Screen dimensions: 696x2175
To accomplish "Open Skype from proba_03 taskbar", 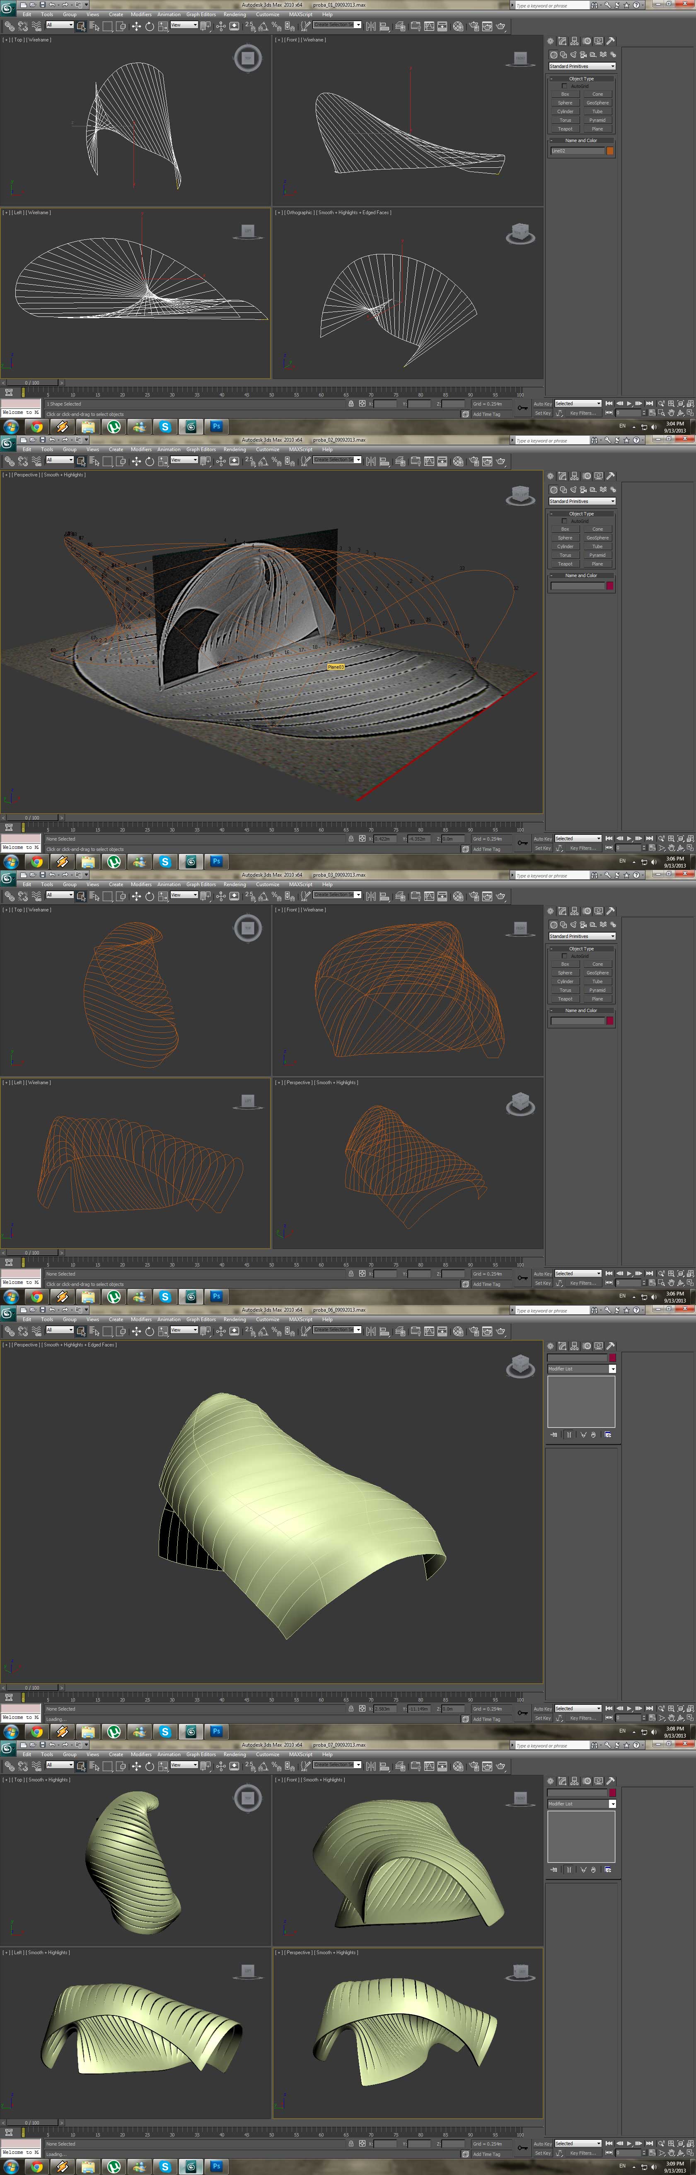I will coord(165,1296).
